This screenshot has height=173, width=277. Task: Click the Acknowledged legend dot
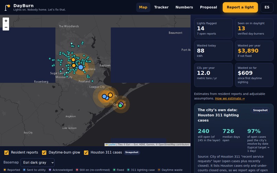50,170
